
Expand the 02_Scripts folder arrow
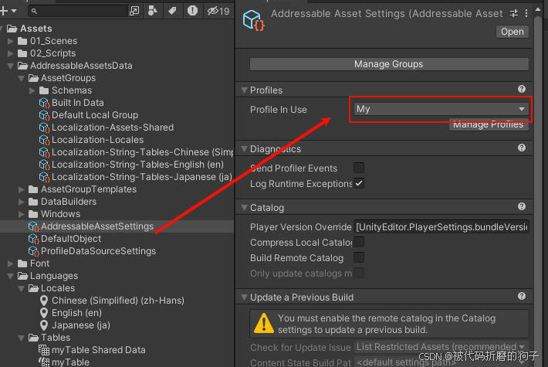coord(11,53)
